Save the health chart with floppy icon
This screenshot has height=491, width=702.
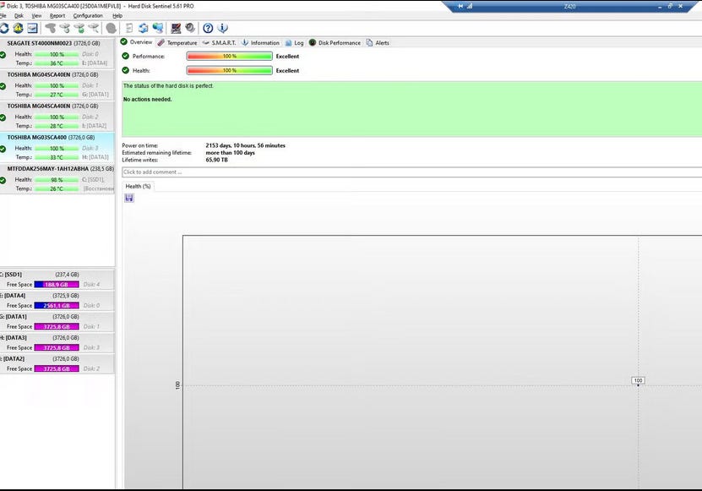click(129, 198)
